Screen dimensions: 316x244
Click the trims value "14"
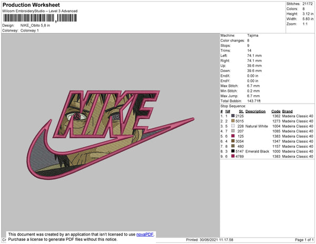249,50
